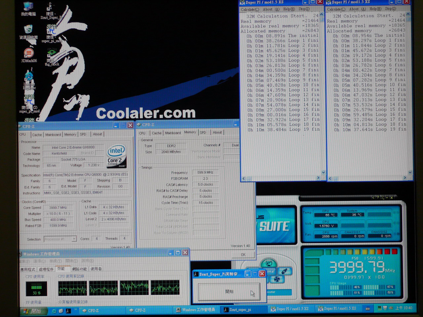Click the AI Suite help question mark icon

click(x=378, y=197)
